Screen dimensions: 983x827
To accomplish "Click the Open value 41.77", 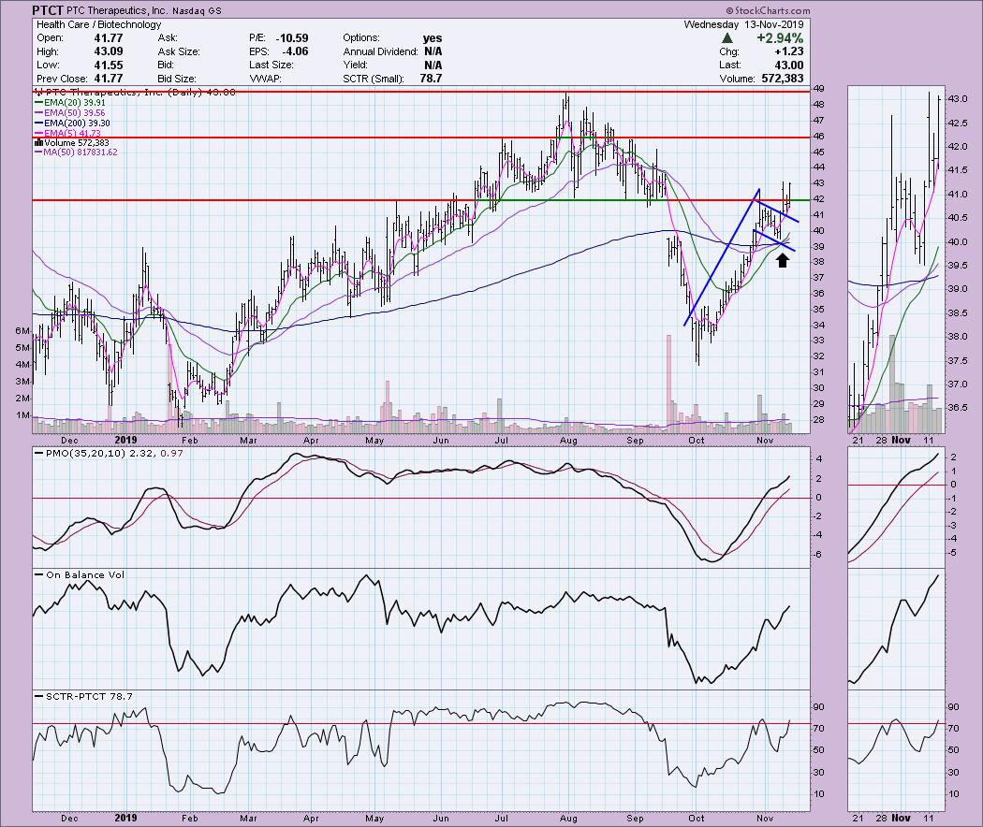I will coord(110,38).
